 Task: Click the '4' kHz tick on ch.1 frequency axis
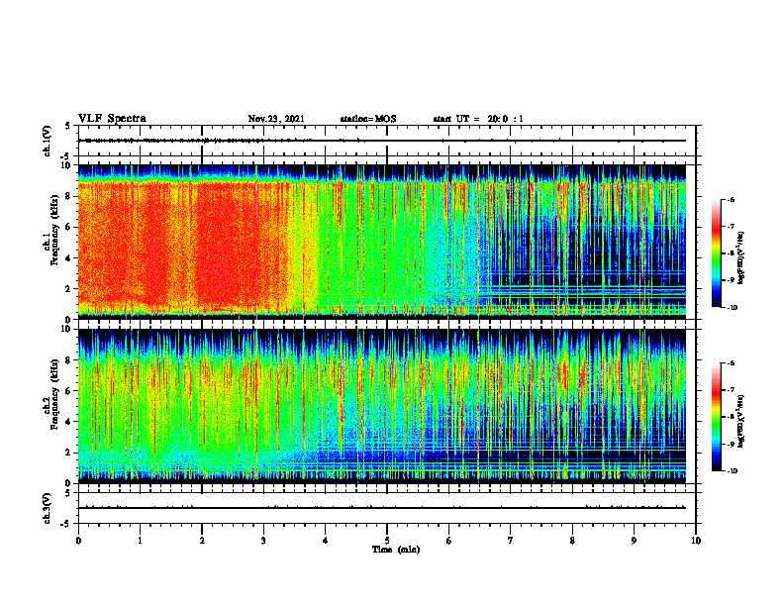pos(69,258)
